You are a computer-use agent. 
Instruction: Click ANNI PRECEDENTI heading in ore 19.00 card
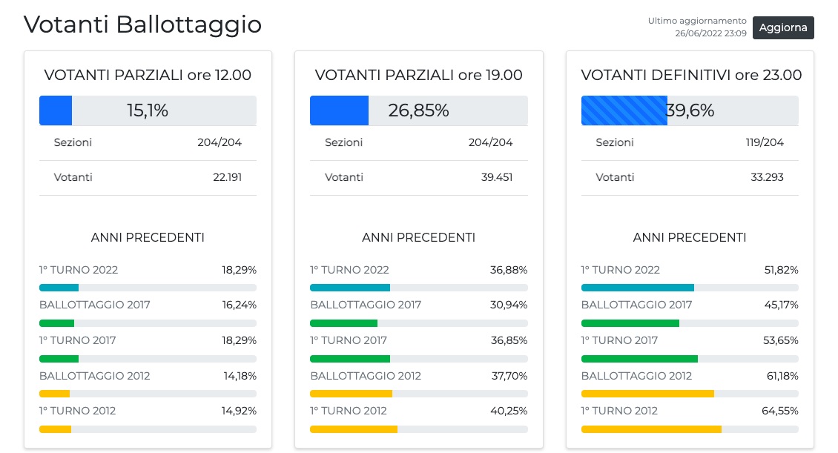418,237
